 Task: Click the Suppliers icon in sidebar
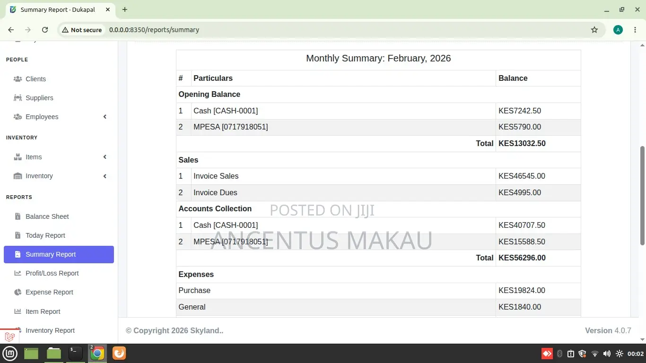click(x=17, y=98)
